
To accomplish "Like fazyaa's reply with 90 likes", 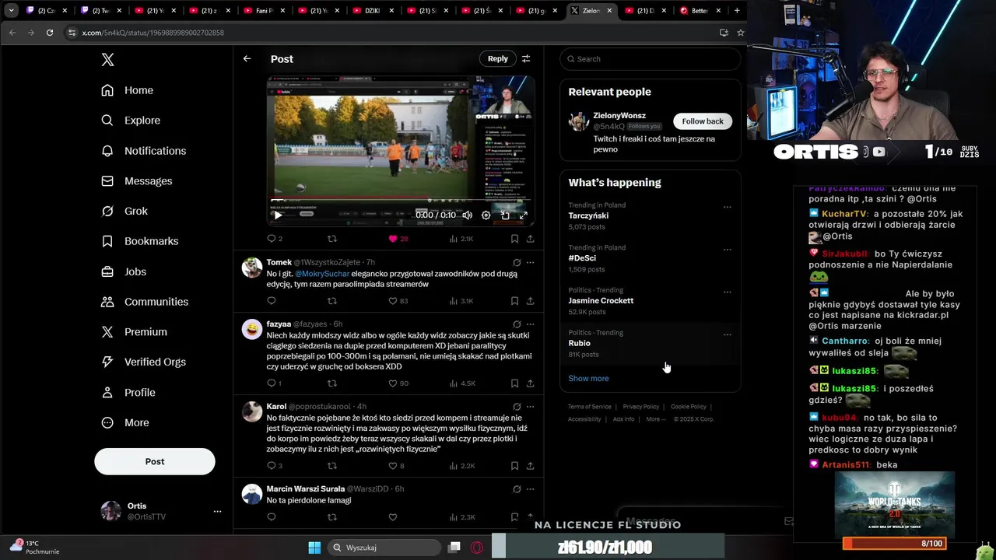I will tap(398, 383).
